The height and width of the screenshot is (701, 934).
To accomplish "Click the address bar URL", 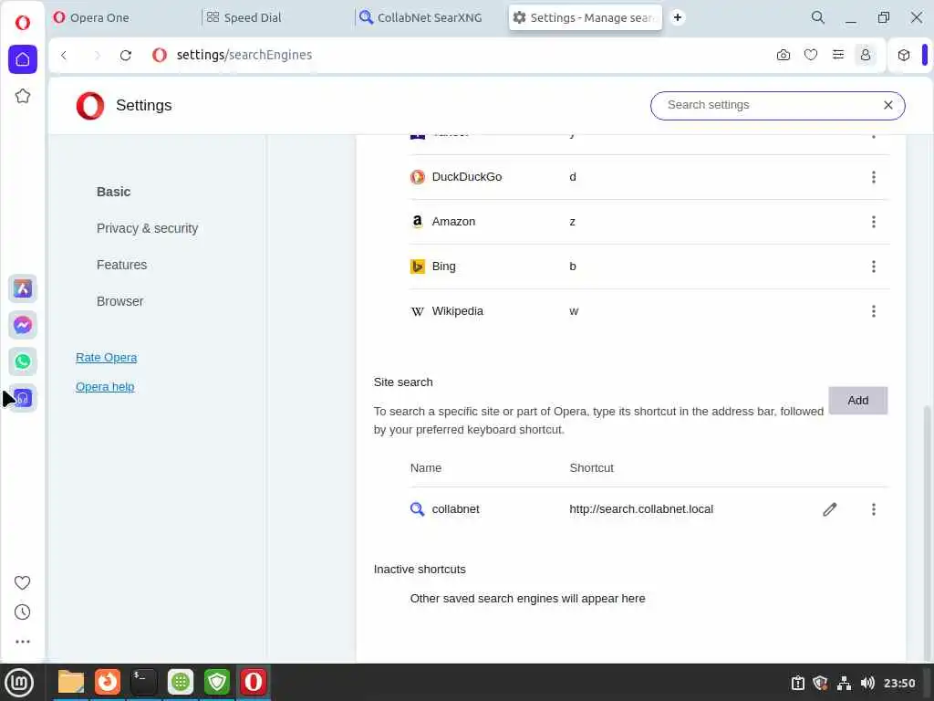I will 244,55.
